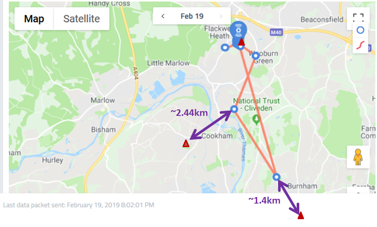Toggle fullscreen map view
The width and height of the screenshot is (377, 227).
tap(358, 17)
